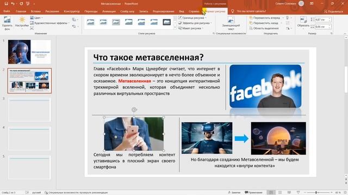Select the blue arrow shape on slide
Image resolution: width=348 pixels, height=195 pixels.
pos(241,139)
